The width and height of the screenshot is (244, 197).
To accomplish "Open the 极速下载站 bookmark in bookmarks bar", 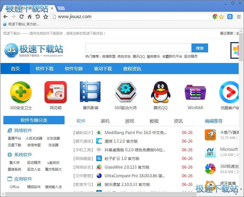I will (x=21, y=24).
